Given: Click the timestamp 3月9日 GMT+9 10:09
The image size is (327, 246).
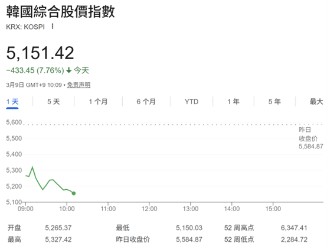Looking at the screenshot, I should 34,85.
